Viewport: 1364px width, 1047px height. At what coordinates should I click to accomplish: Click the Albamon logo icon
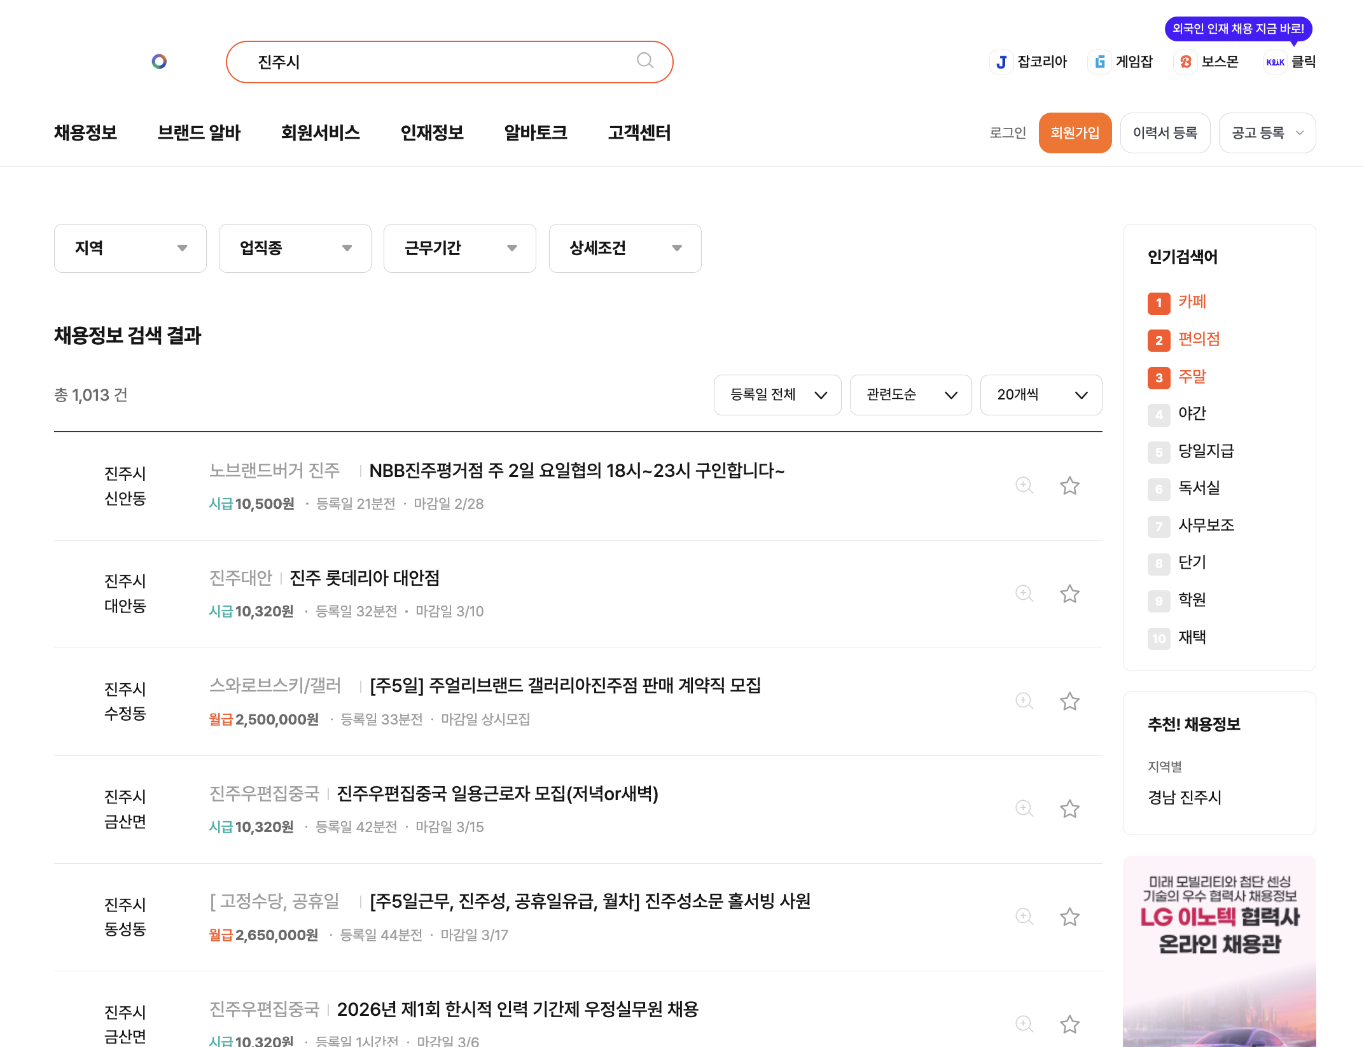(159, 61)
